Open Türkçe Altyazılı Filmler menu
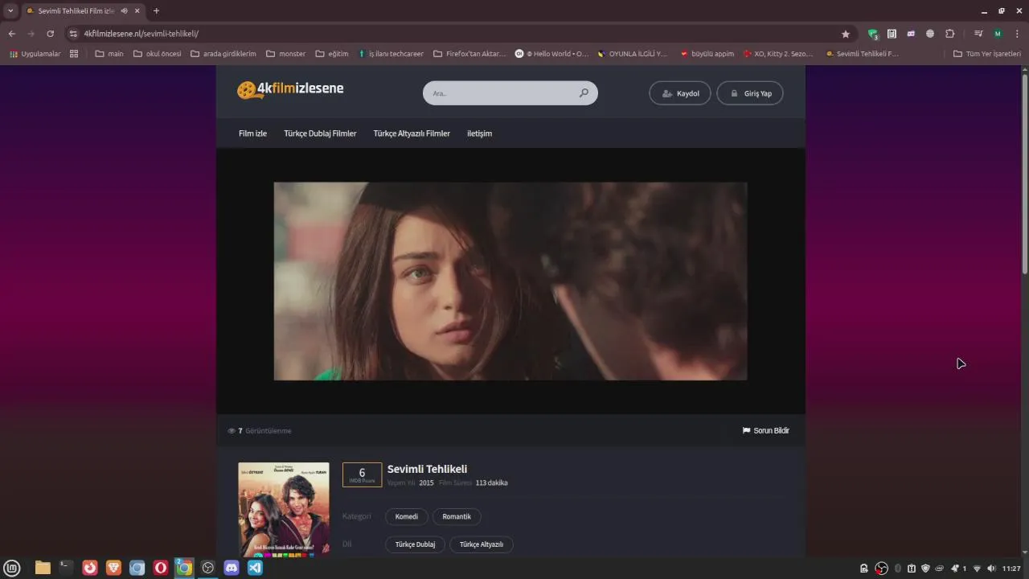This screenshot has height=579, width=1029. click(x=412, y=133)
